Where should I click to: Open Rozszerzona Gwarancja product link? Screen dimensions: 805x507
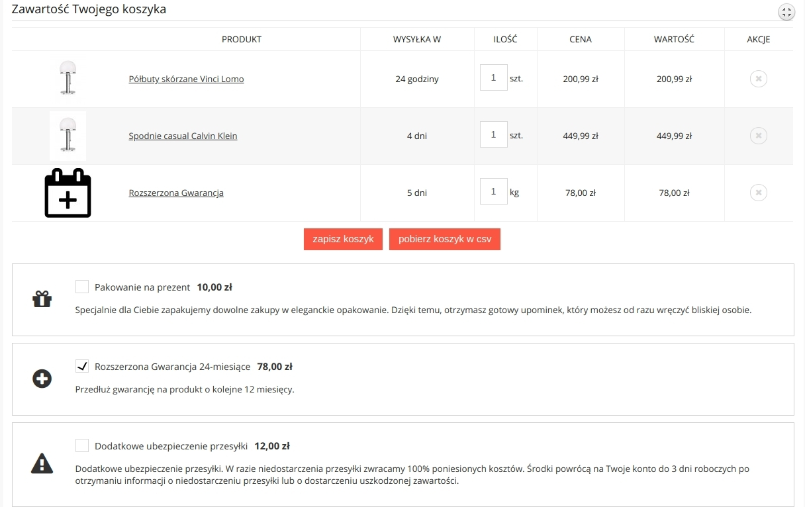click(x=176, y=193)
